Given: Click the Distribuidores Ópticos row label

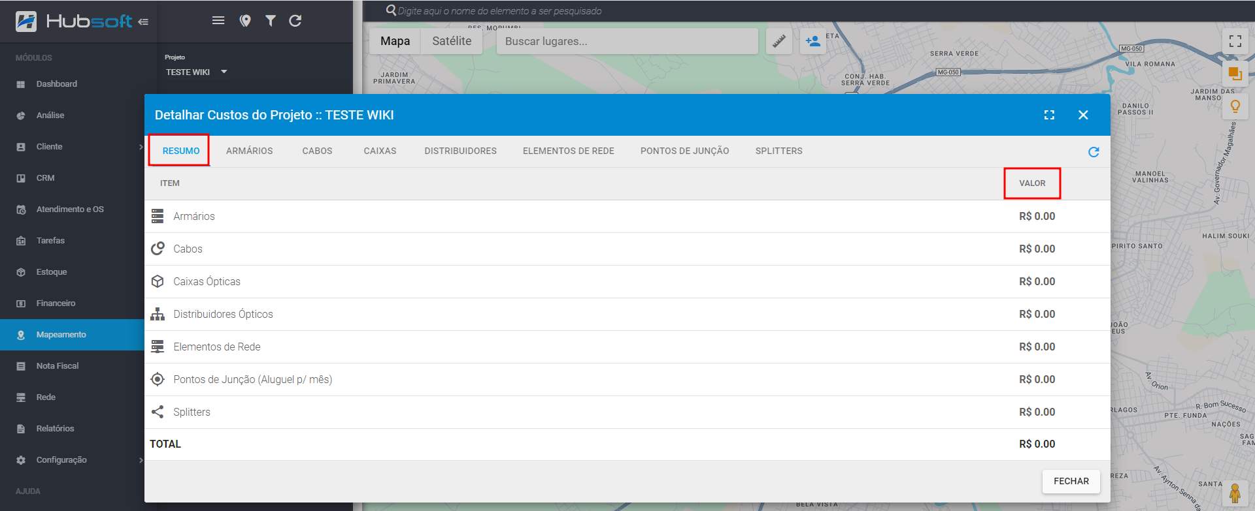Looking at the screenshot, I should (224, 314).
